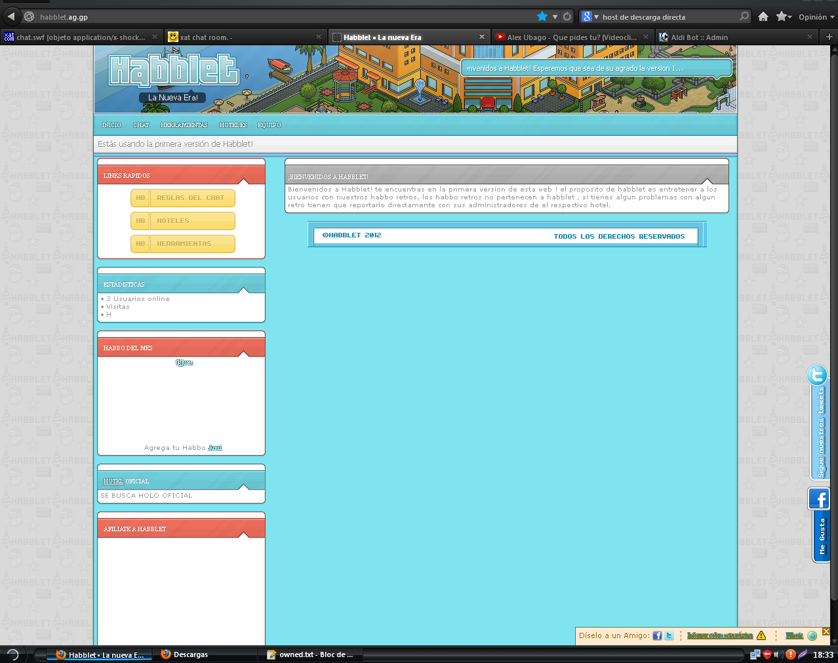Click the red shield security tray icon
This screenshot has height=663, width=838.
[767, 654]
